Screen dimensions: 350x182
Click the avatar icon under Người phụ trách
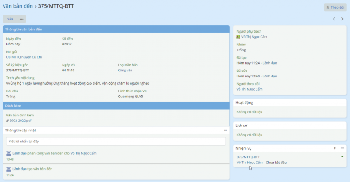pos(238,37)
